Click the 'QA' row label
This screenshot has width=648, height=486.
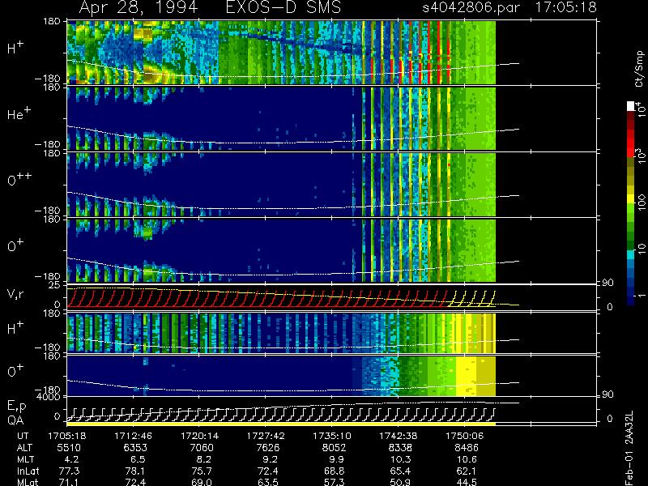pos(15,420)
